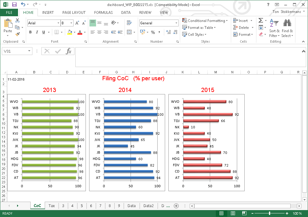Image resolution: width=308 pixels, height=217 pixels.
Task: Open the Name Box dropdown arrow
Action: [29, 51]
